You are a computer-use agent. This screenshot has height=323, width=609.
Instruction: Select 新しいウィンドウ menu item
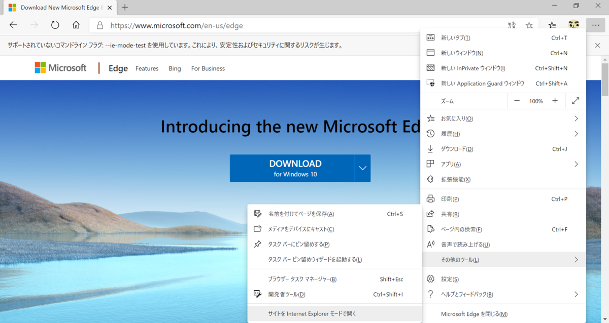coord(503,53)
